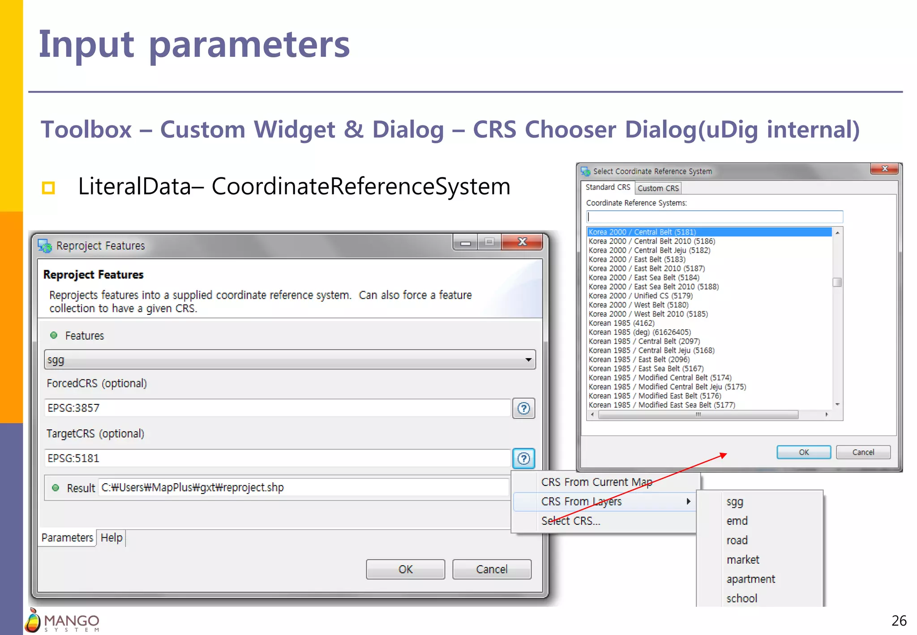
Task: Click the ForcedCRS field with EPSG:3857
Action: (x=278, y=408)
